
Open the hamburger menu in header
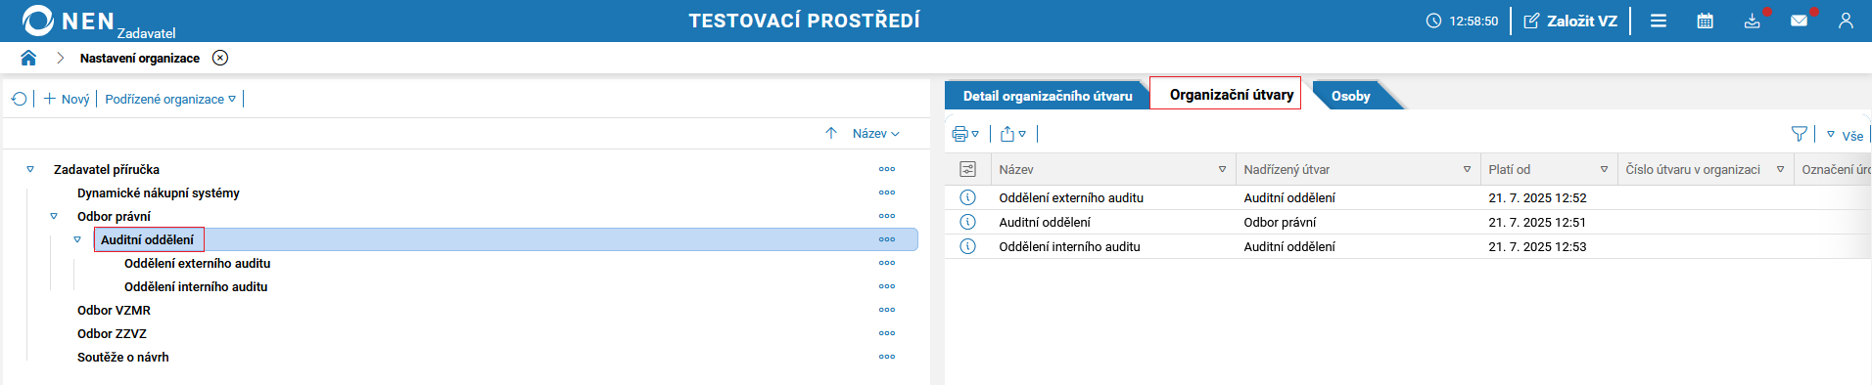click(1659, 21)
